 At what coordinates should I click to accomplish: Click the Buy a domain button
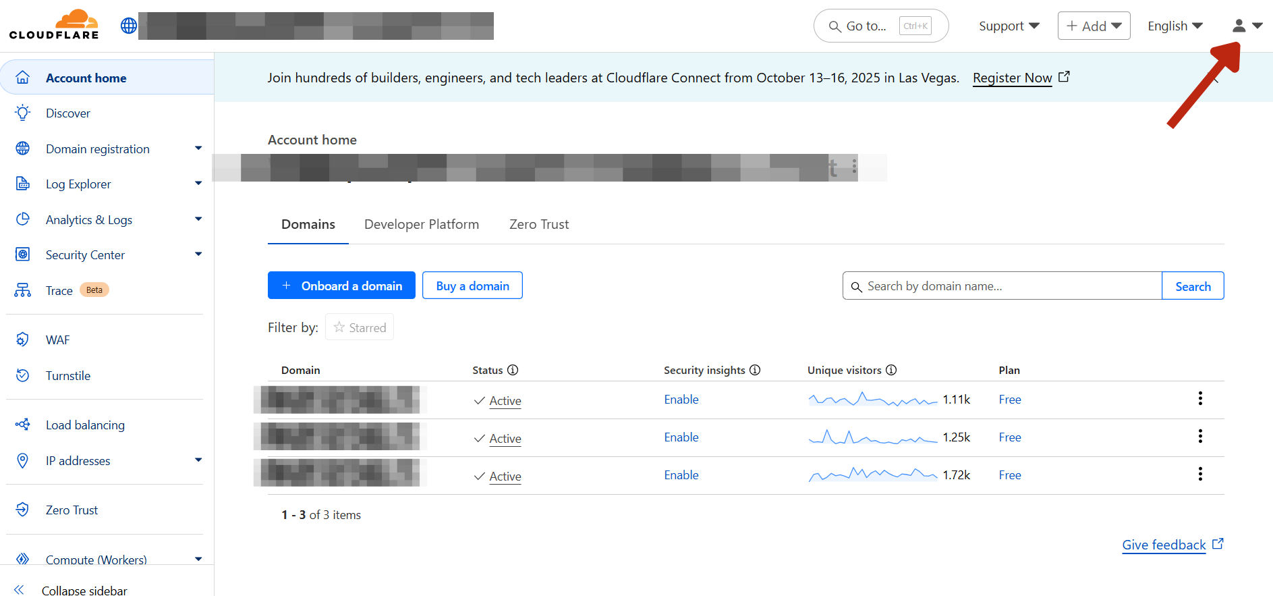point(472,286)
